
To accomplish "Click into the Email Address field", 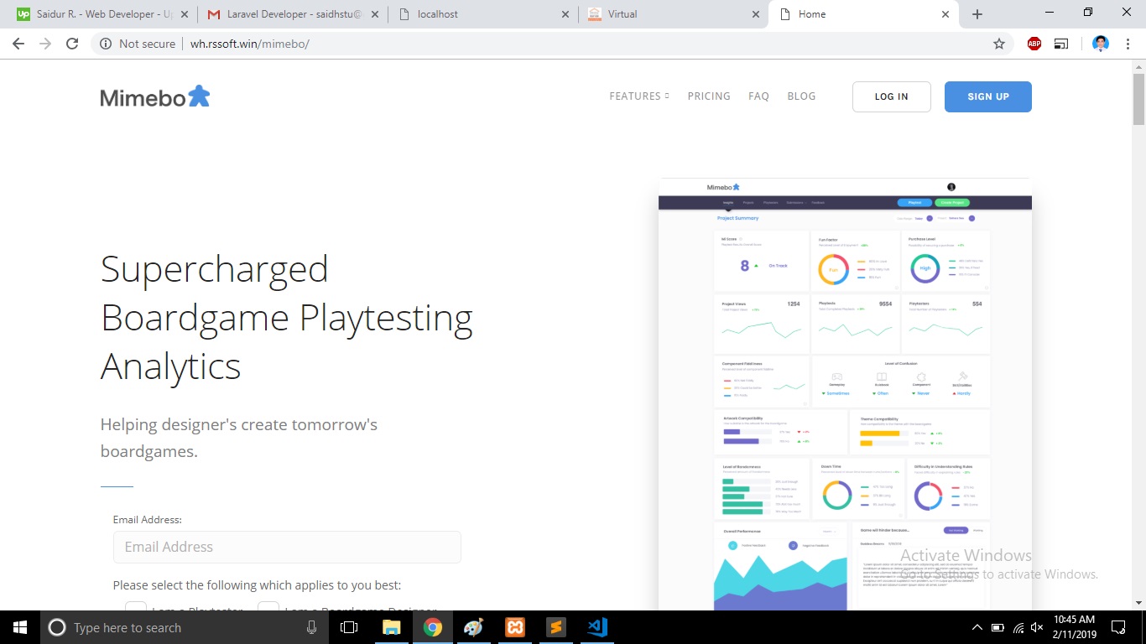I will (x=287, y=547).
